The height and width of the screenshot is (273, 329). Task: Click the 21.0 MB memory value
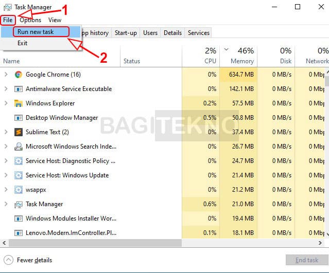(243, 204)
